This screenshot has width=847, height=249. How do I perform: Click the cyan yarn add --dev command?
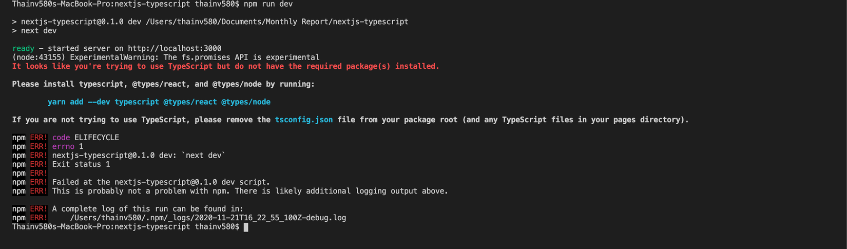click(159, 102)
